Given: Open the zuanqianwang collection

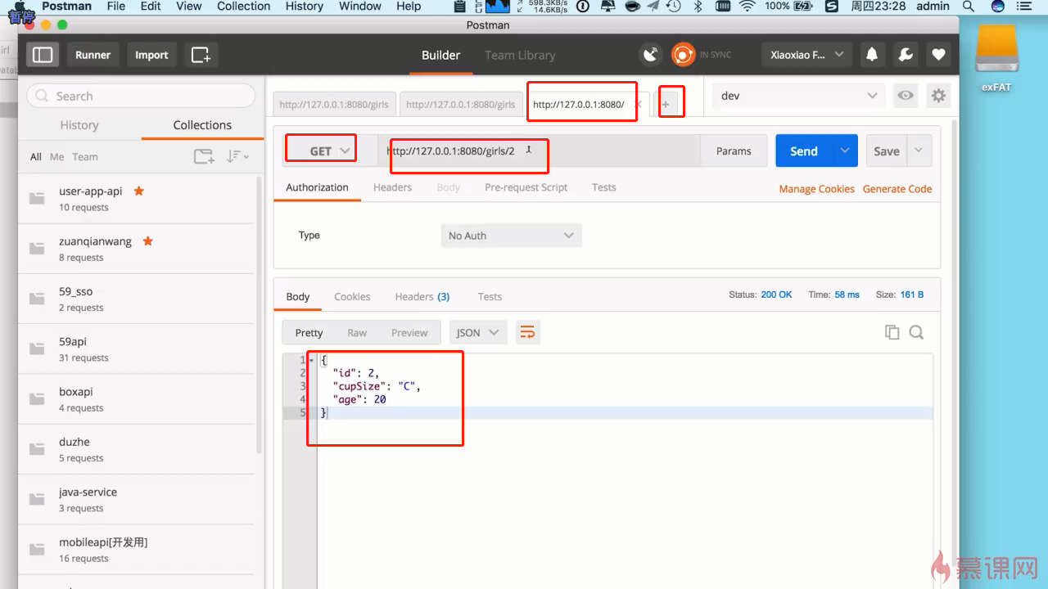Looking at the screenshot, I should tap(136, 249).
